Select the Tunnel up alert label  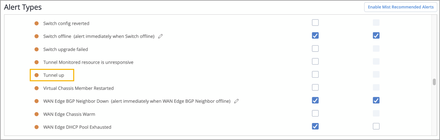(54, 75)
